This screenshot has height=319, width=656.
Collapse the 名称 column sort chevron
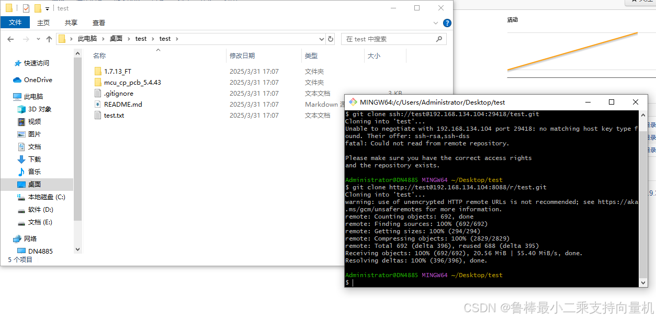157,50
